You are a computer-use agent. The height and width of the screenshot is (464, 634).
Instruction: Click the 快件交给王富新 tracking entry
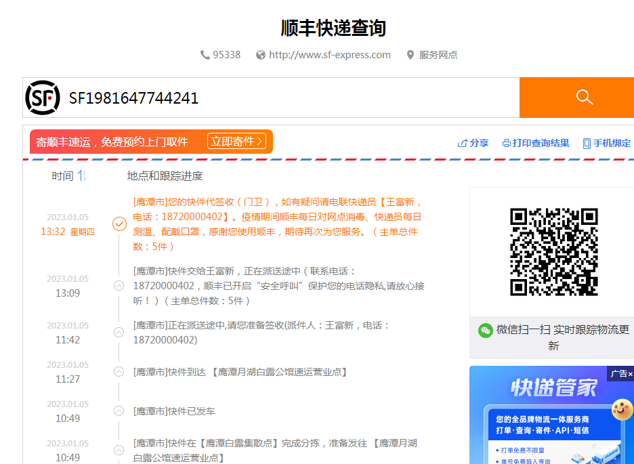(x=278, y=286)
